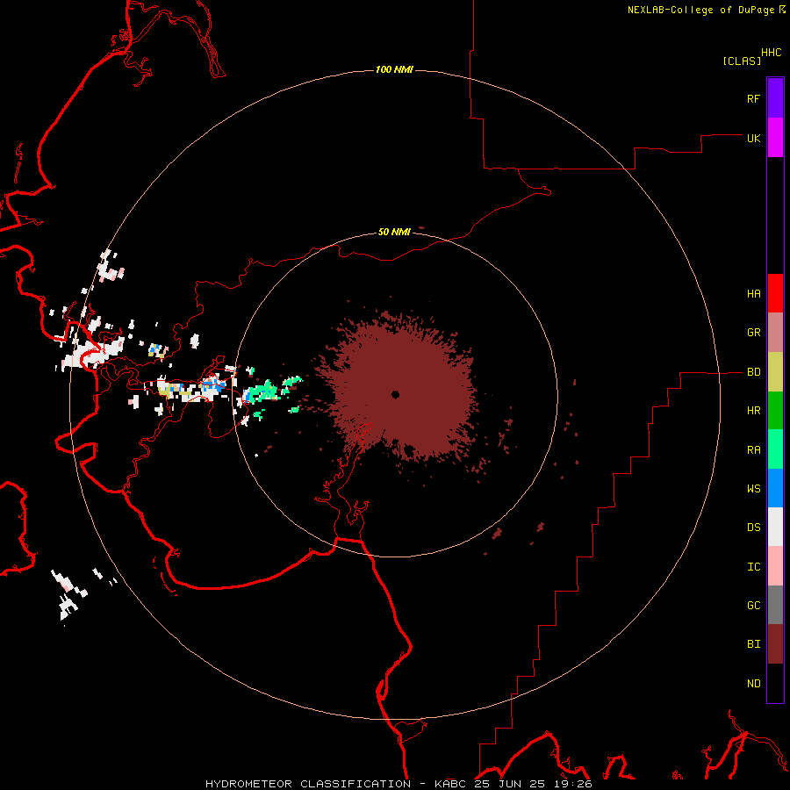
Task: Click the light green RA legend swatch
Action: pyautogui.click(x=775, y=449)
